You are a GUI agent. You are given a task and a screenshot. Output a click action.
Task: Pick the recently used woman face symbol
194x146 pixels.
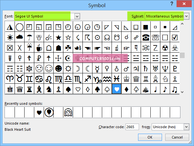(68, 113)
